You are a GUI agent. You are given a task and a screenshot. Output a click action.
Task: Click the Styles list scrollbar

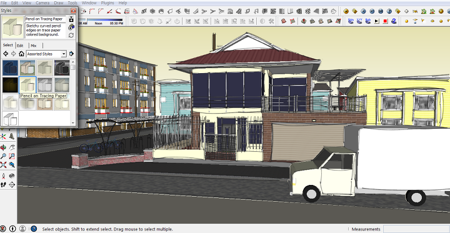click(x=73, y=92)
